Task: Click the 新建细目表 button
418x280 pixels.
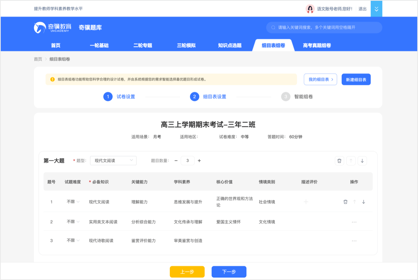Action: pyautogui.click(x=356, y=80)
